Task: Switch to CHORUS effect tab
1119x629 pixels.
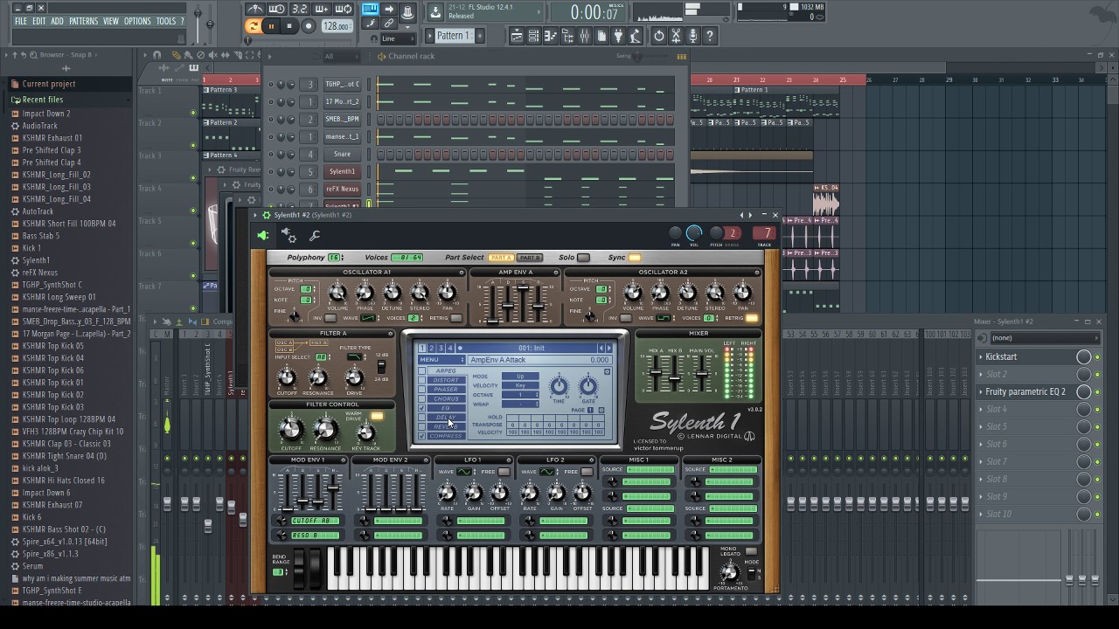Action: click(x=446, y=399)
